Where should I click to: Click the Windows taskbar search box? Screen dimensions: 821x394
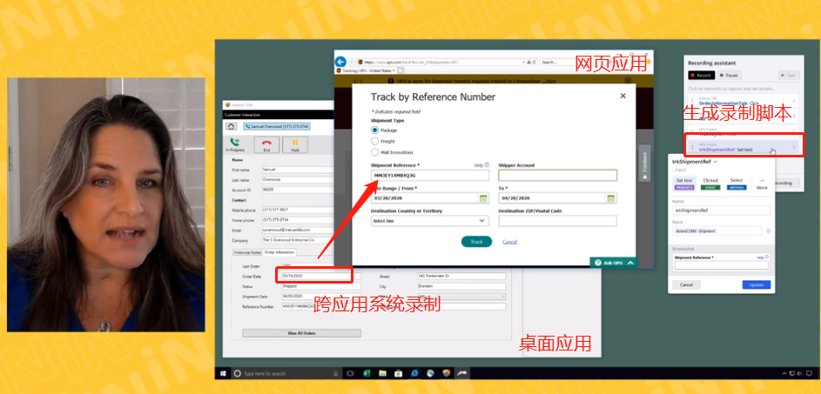(x=285, y=374)
